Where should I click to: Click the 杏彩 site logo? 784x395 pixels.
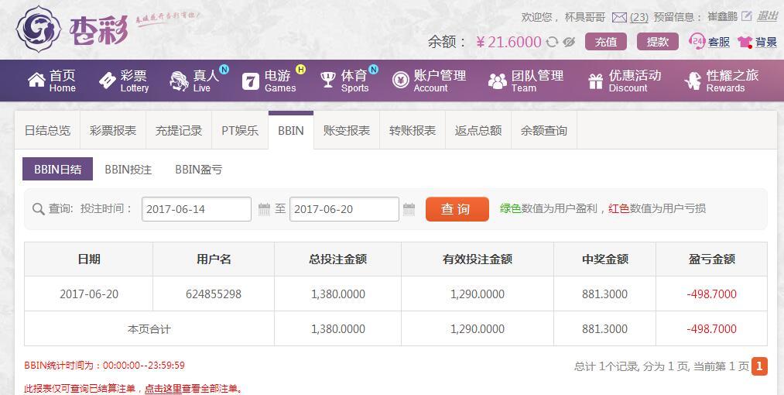(x=73, y=29)
